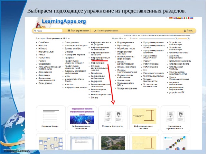Open Информационные технологии exercise card with laptop image
The height and width of the screenshot is (154, 206).
click(x=82, y=119)
